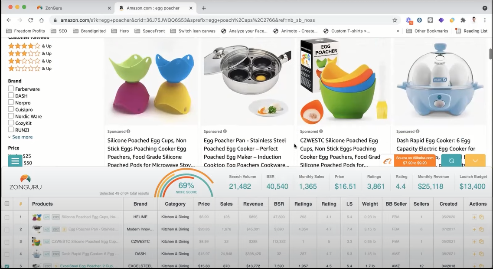This screenshot has height=269, width=493.
Task: Click the ZonGuru refresh icon button
Action: pos(451,161)
